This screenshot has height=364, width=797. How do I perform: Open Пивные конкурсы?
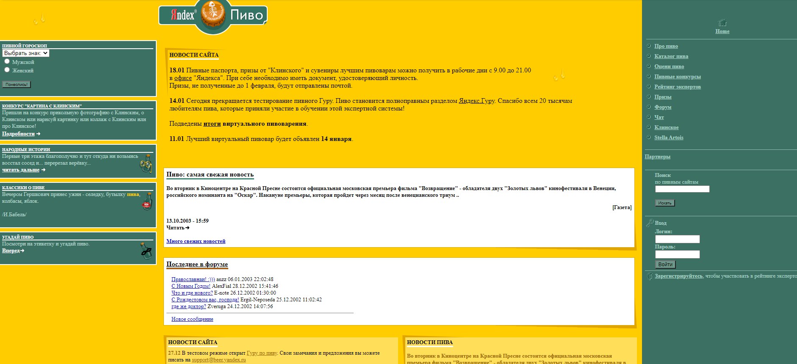click(x=678, y=77)
